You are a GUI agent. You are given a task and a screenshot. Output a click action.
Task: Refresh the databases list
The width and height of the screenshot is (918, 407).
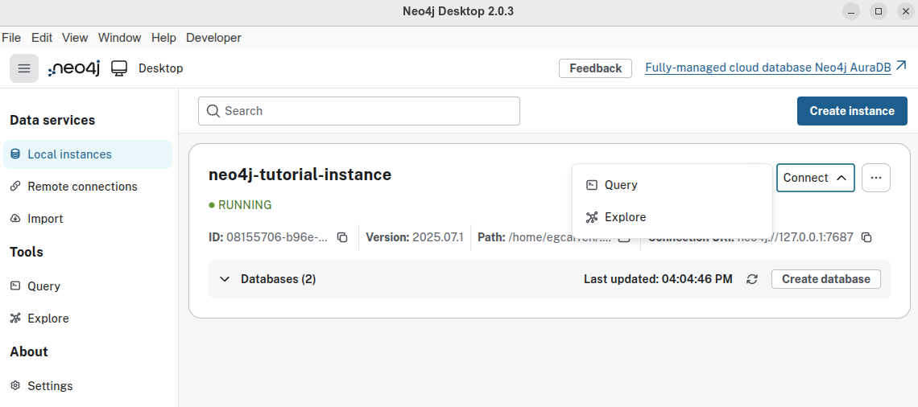[x=752, y=279]
